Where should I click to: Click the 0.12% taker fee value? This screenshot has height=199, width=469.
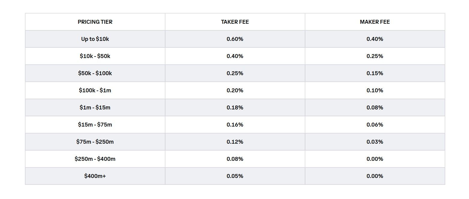(235, 142)
